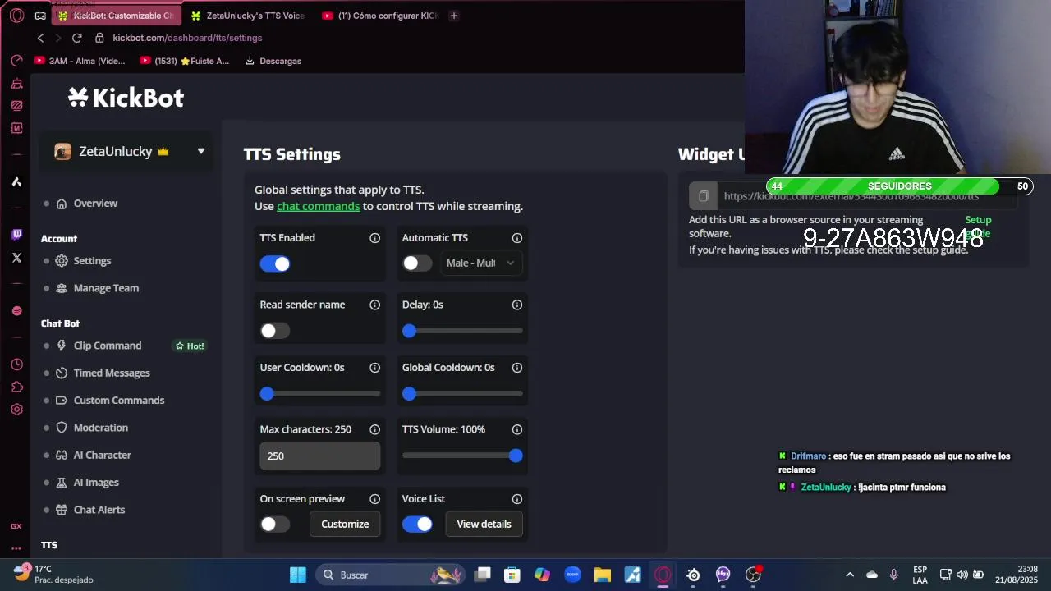Open AI Images in the sidebar
The image size is (1051, 591).
(96, 483)
